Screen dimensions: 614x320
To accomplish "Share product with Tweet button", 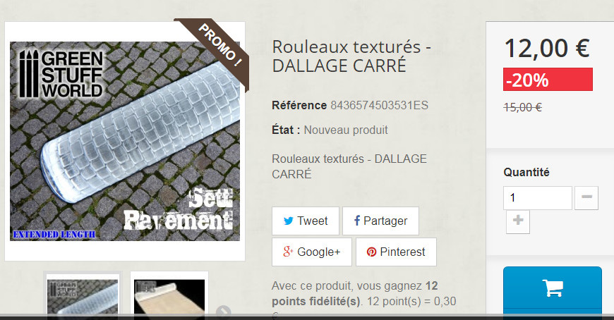I will pyautogui.click(x=306, y=221).
